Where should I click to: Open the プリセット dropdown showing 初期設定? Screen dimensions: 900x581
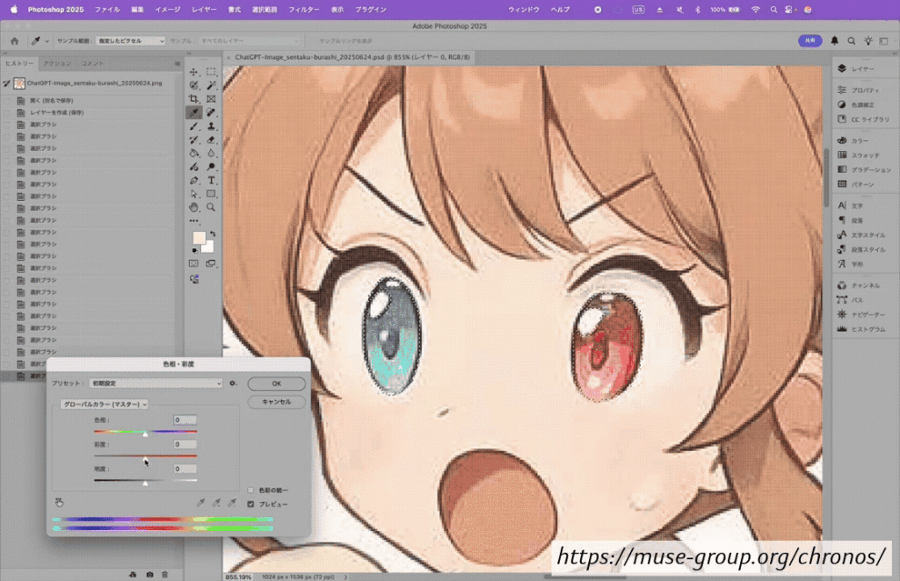point(155,383)
